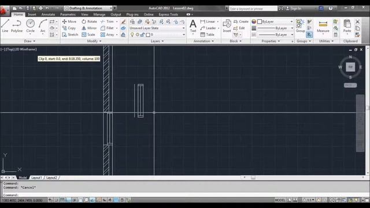Add a Linear dimension

point(208,21)
